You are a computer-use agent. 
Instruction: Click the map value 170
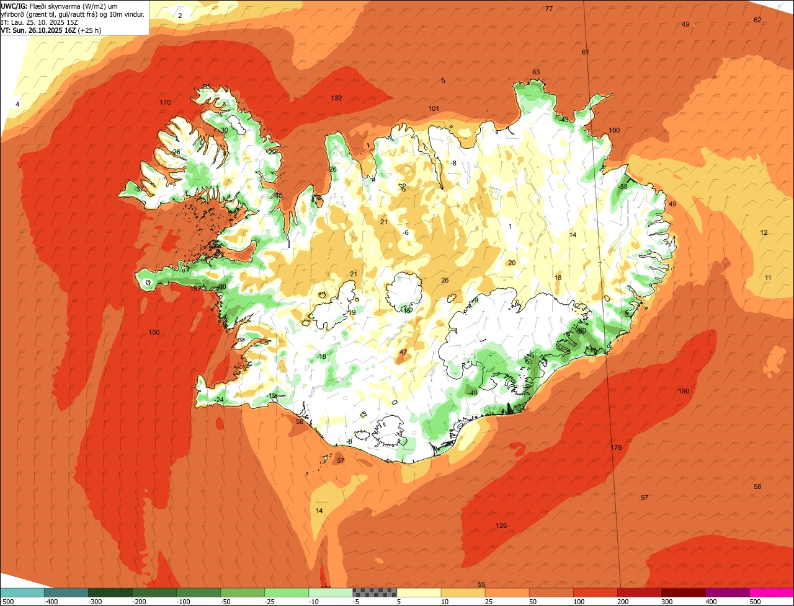point(165,103)
